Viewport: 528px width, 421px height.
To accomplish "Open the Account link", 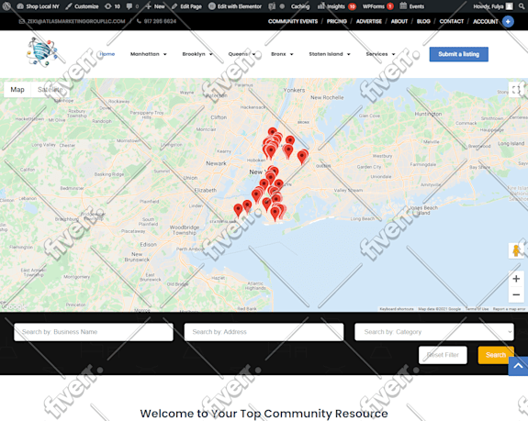I will coord(485,21).
